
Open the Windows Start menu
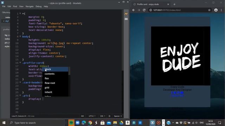[x=4, y=123]
